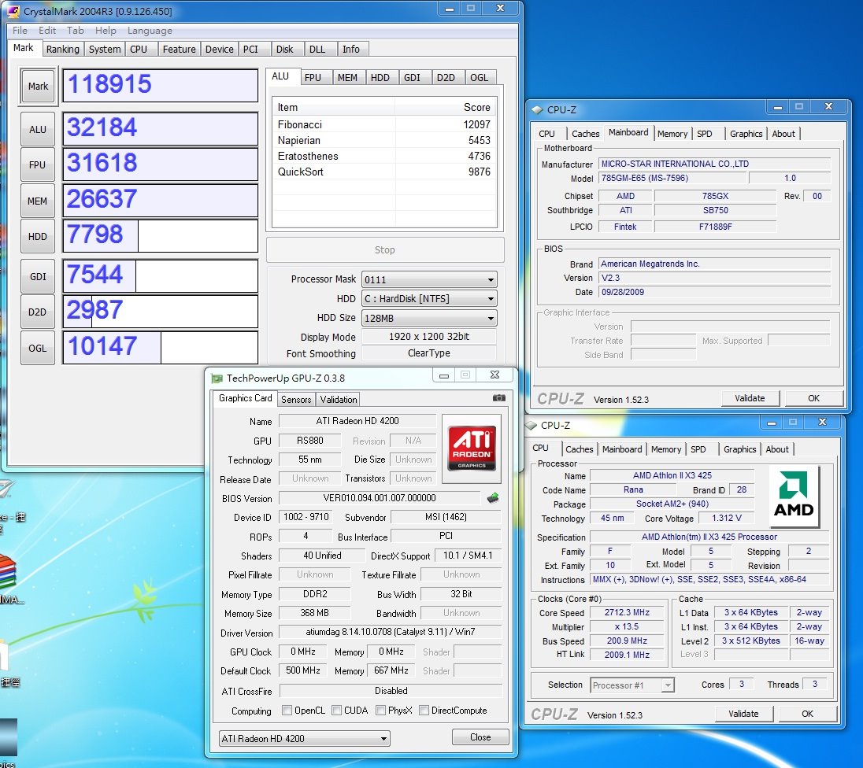The width and height of the screenshot is (863, 768).
Task: Check the PhysX checkbox
Action: point(380,711)
